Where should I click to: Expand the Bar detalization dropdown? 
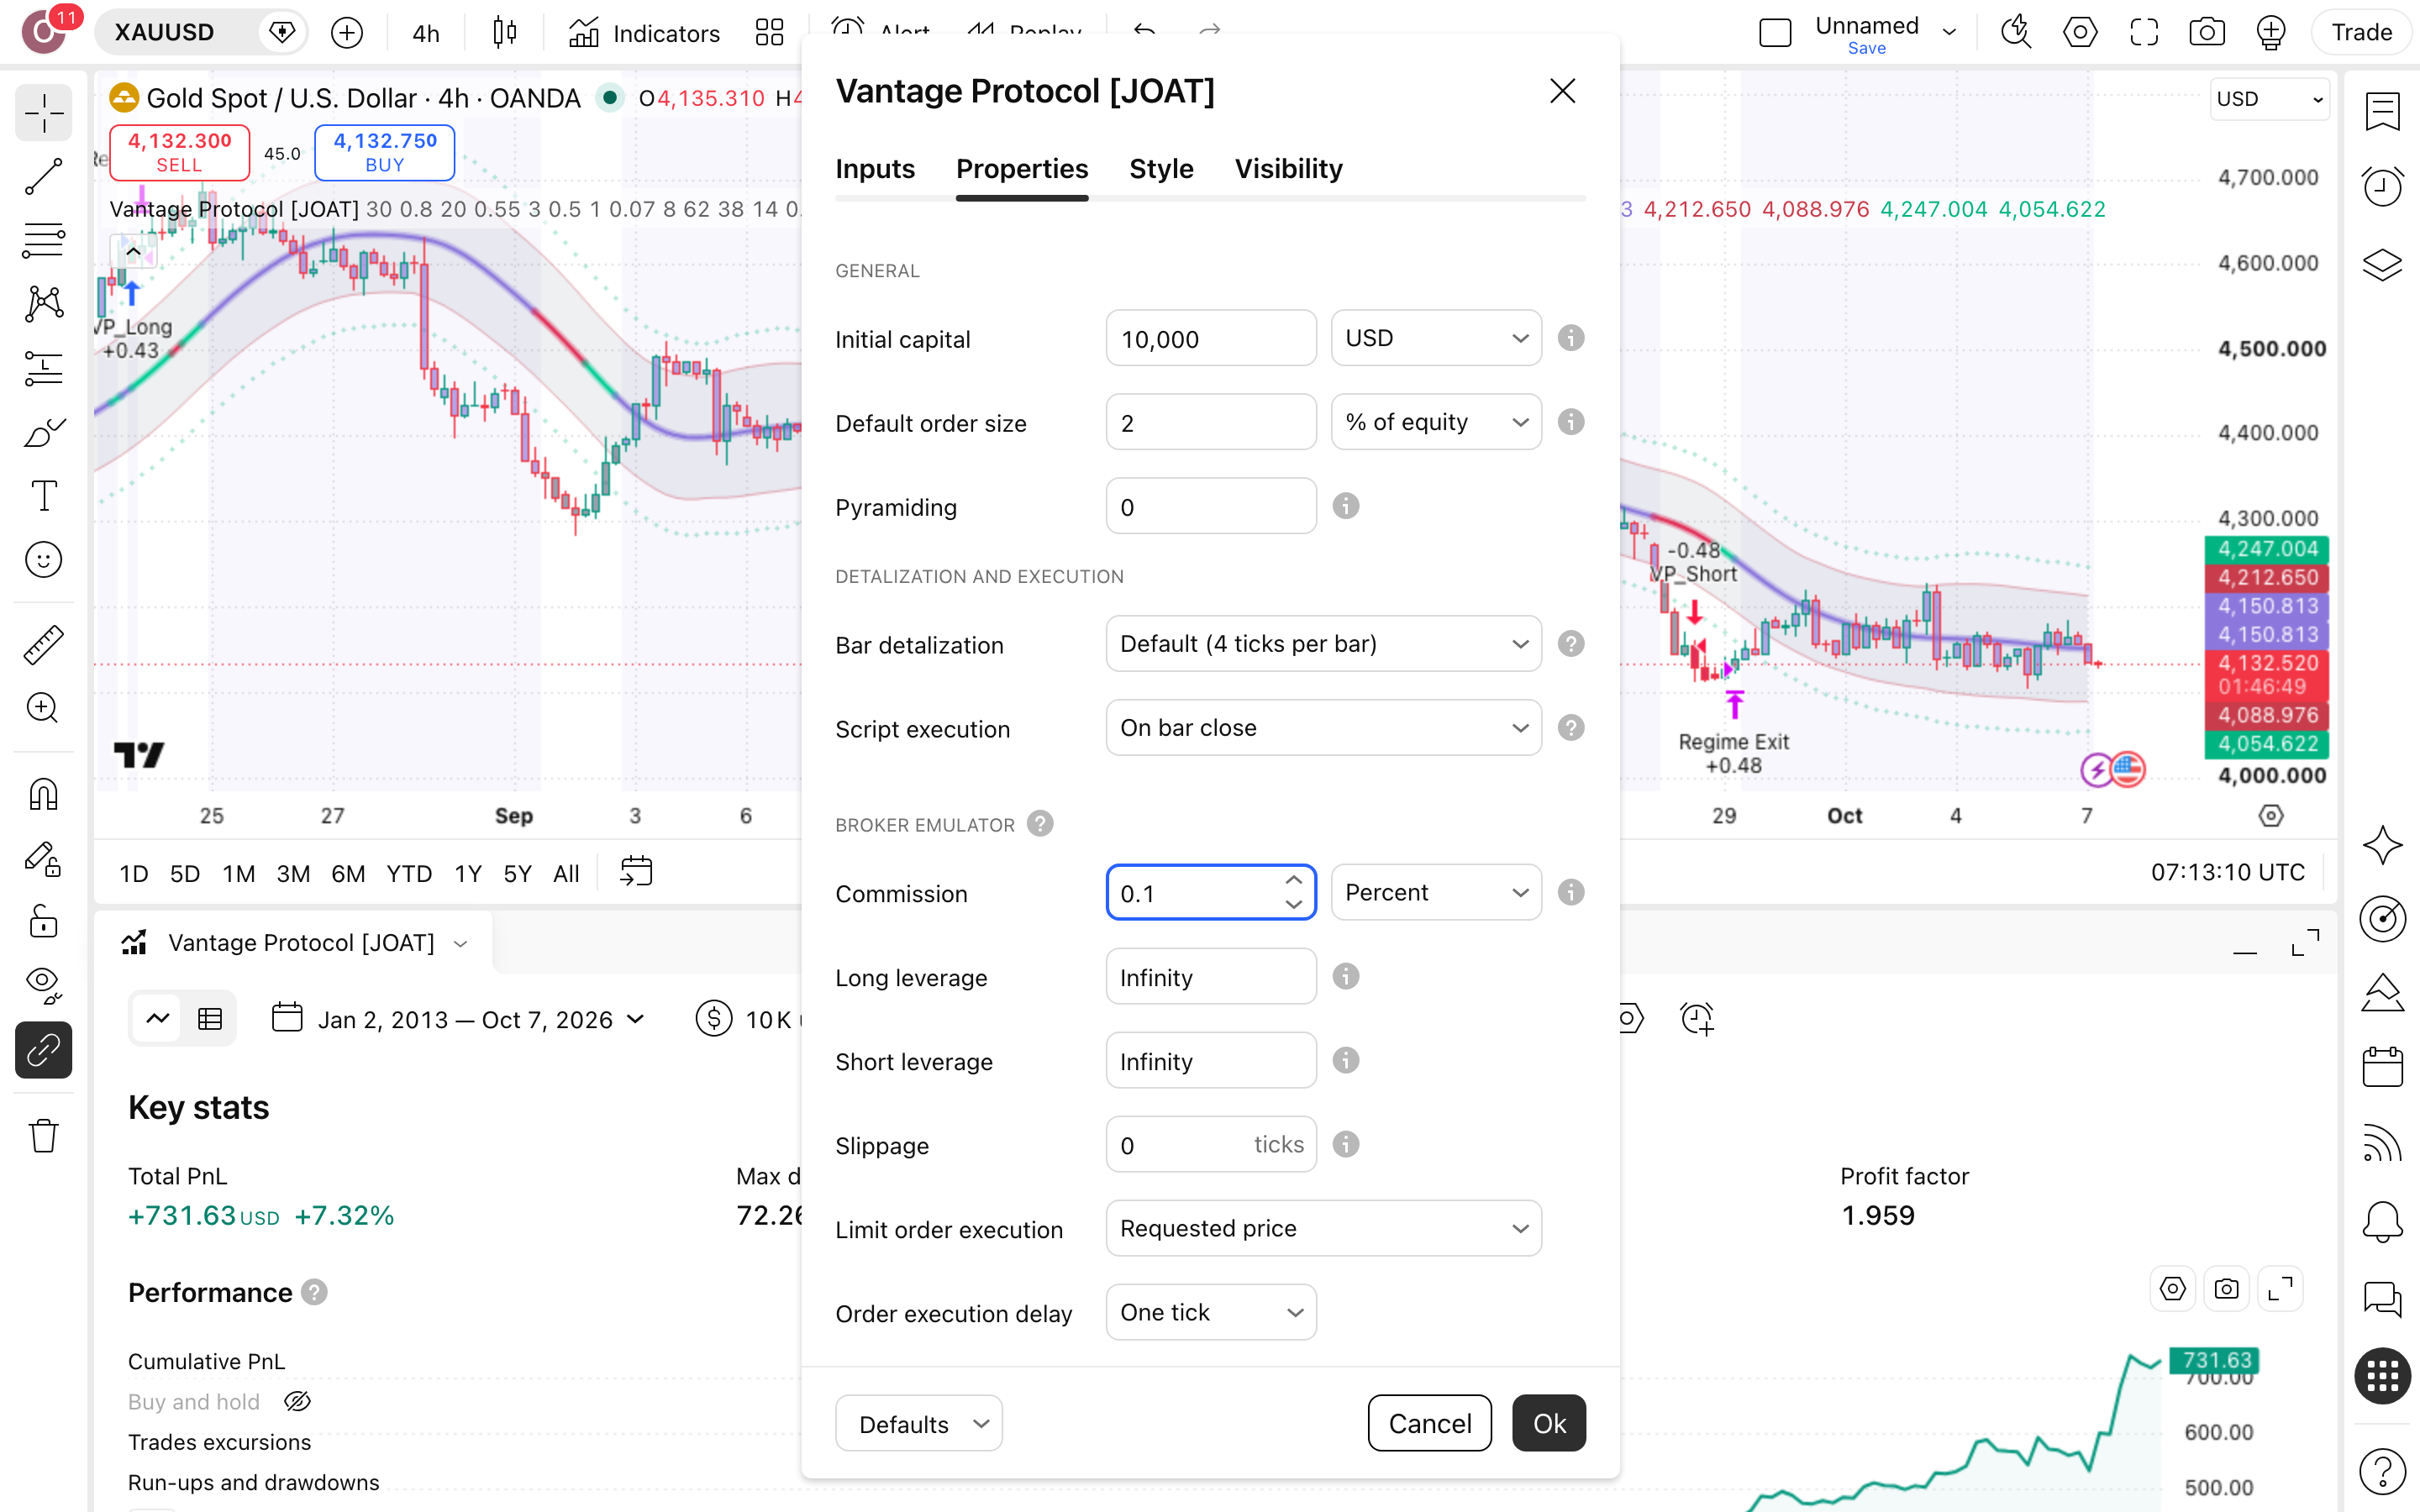coord(1323,644)
